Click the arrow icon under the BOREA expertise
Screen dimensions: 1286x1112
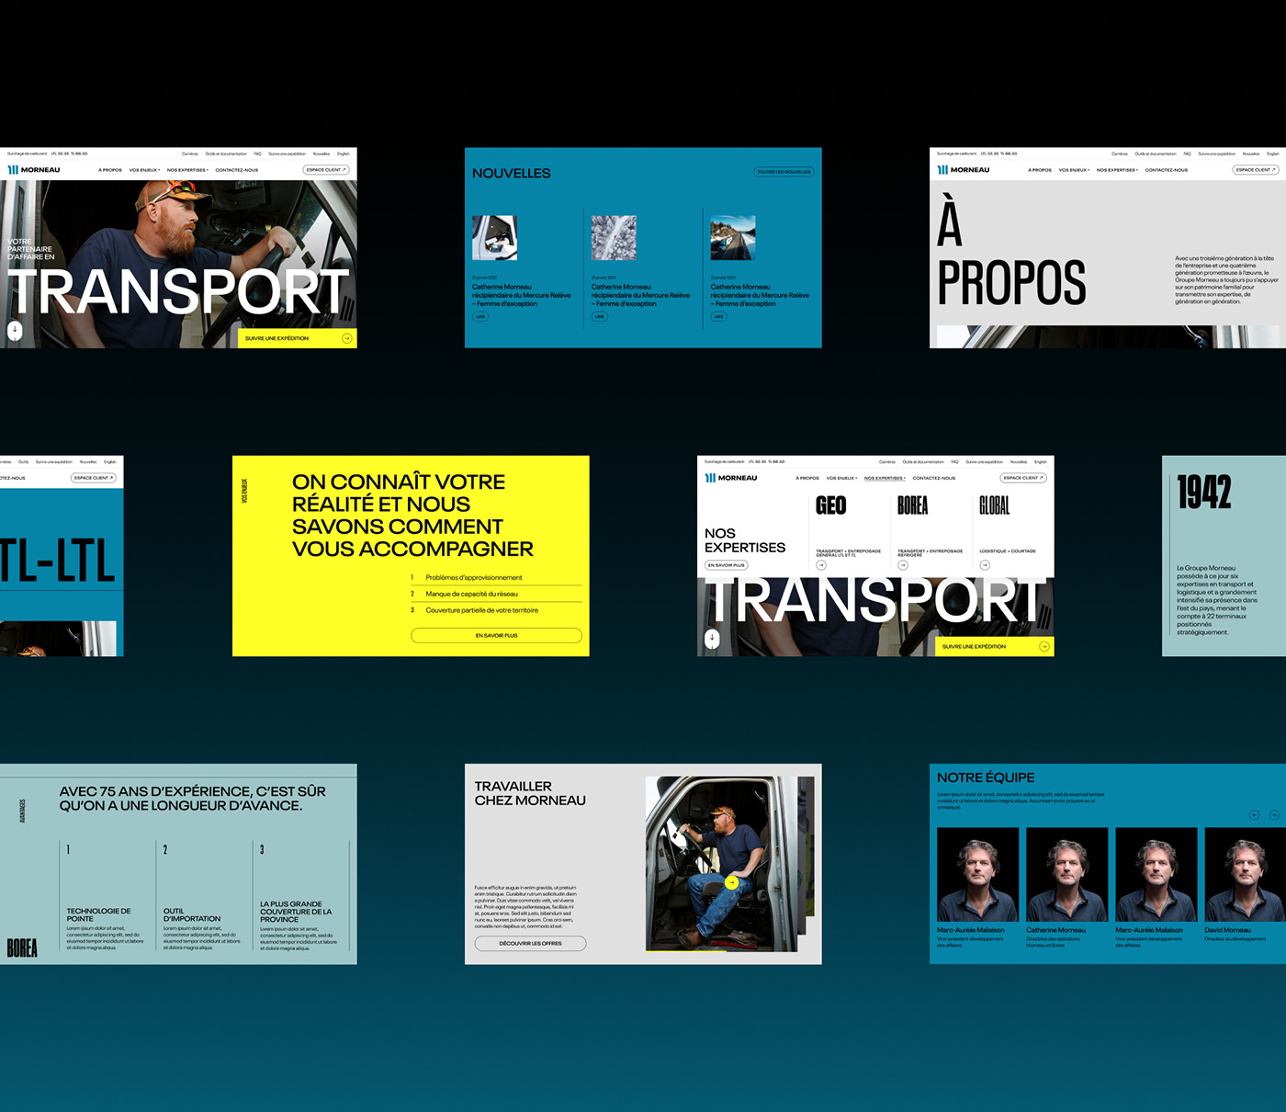tap(903, 565)
